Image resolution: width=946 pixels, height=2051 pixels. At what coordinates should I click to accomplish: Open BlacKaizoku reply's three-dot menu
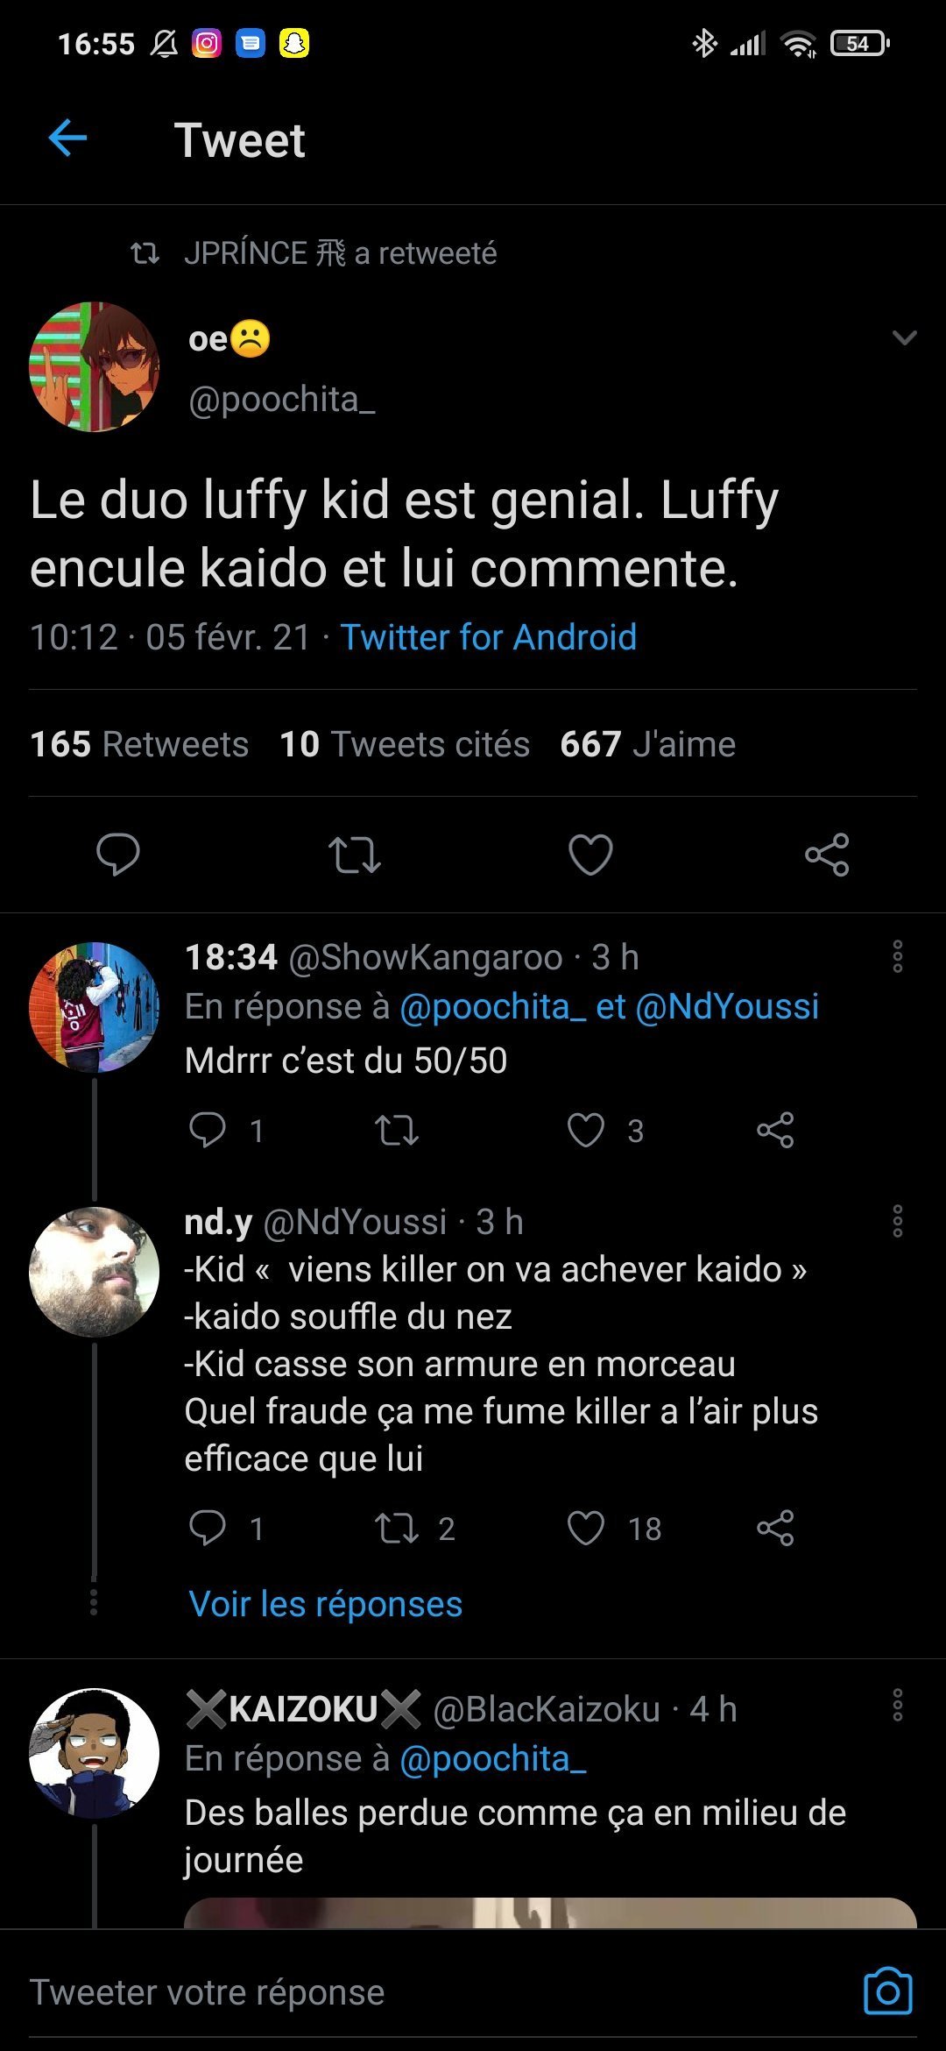pos(897,1705)
